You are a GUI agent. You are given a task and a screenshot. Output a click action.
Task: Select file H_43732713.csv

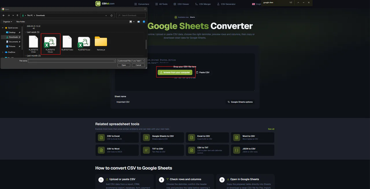point(84,43)
